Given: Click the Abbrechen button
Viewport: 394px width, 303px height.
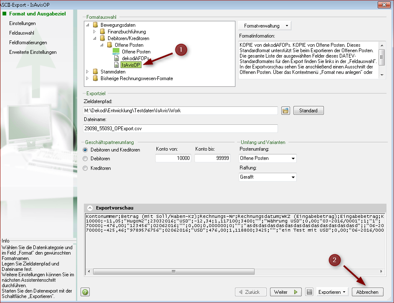Looking at the screenshot, I should pyautogui.click(x=367, y=292).
